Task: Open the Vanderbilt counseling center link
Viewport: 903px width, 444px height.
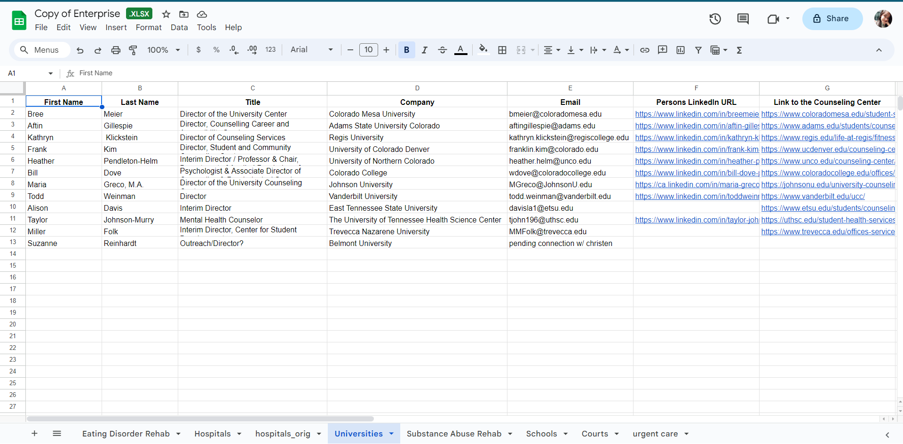Action: [x=813, y=196]
